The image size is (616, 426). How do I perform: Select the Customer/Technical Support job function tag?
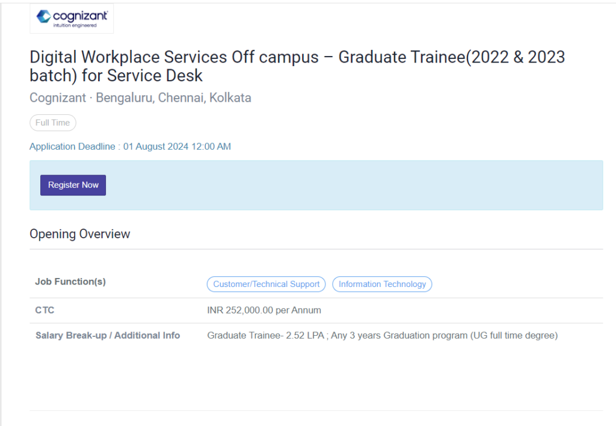[x=266, y=284]
